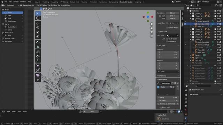Viewport: 223px width, 125px height.
Task: Enable Lock To 3D Cursor checkbox
Action: click(167, 39)
